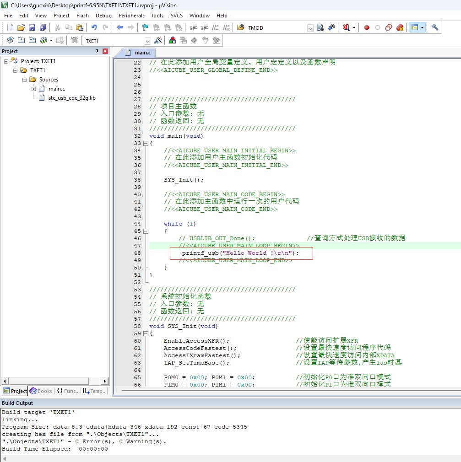Select main.c in project tree

[57, 89]
